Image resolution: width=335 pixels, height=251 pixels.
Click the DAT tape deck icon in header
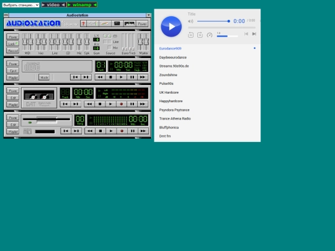pos(117,24)
